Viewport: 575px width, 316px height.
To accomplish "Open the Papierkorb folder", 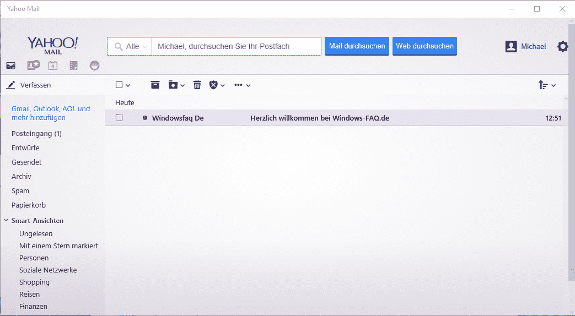I will pyautogui.click(x=29, y=205).
